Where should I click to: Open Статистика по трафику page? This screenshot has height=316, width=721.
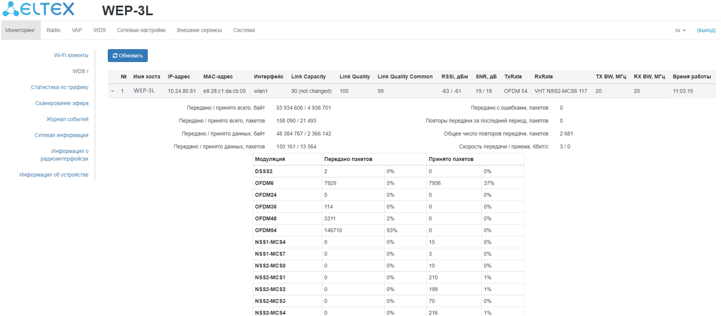(59, 87)
